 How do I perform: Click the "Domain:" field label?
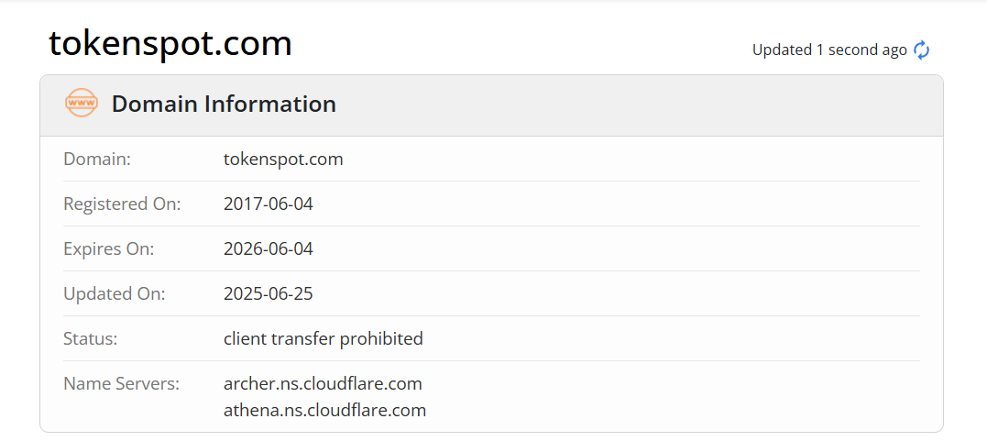pos(97,159)
